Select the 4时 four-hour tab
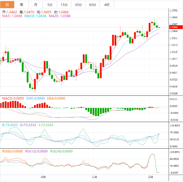 (107, 5)
